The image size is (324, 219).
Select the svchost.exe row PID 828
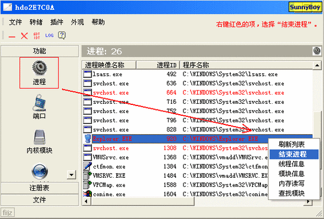pos(197,130)
